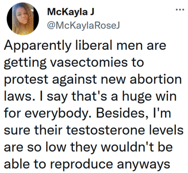Click the display name McKayla J
Viewport: 188px width, 173px height.
pyautogui.click(x=71, y=12)
